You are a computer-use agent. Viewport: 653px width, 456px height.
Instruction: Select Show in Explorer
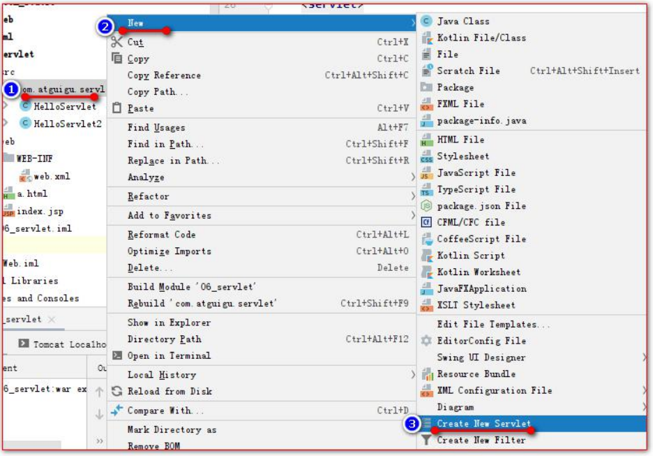pos(262,322)
